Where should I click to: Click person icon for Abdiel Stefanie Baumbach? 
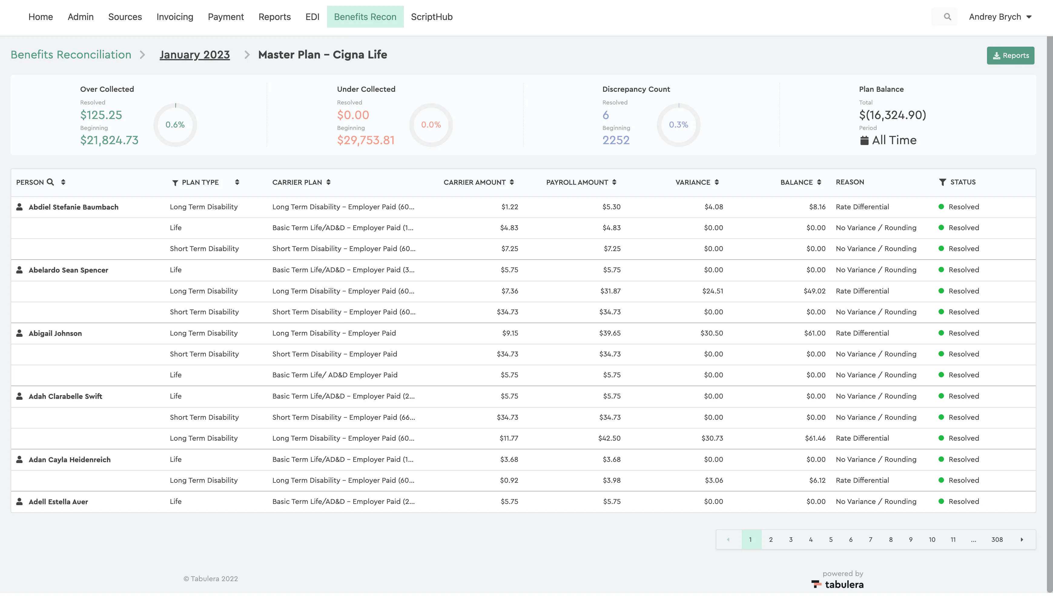[x=19, y=207]
